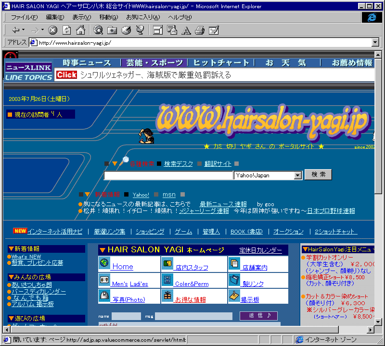Open the Yahoo!Japan search engine dropdown
The width and height of the screenshot is (385, 346).
(297, 175)
